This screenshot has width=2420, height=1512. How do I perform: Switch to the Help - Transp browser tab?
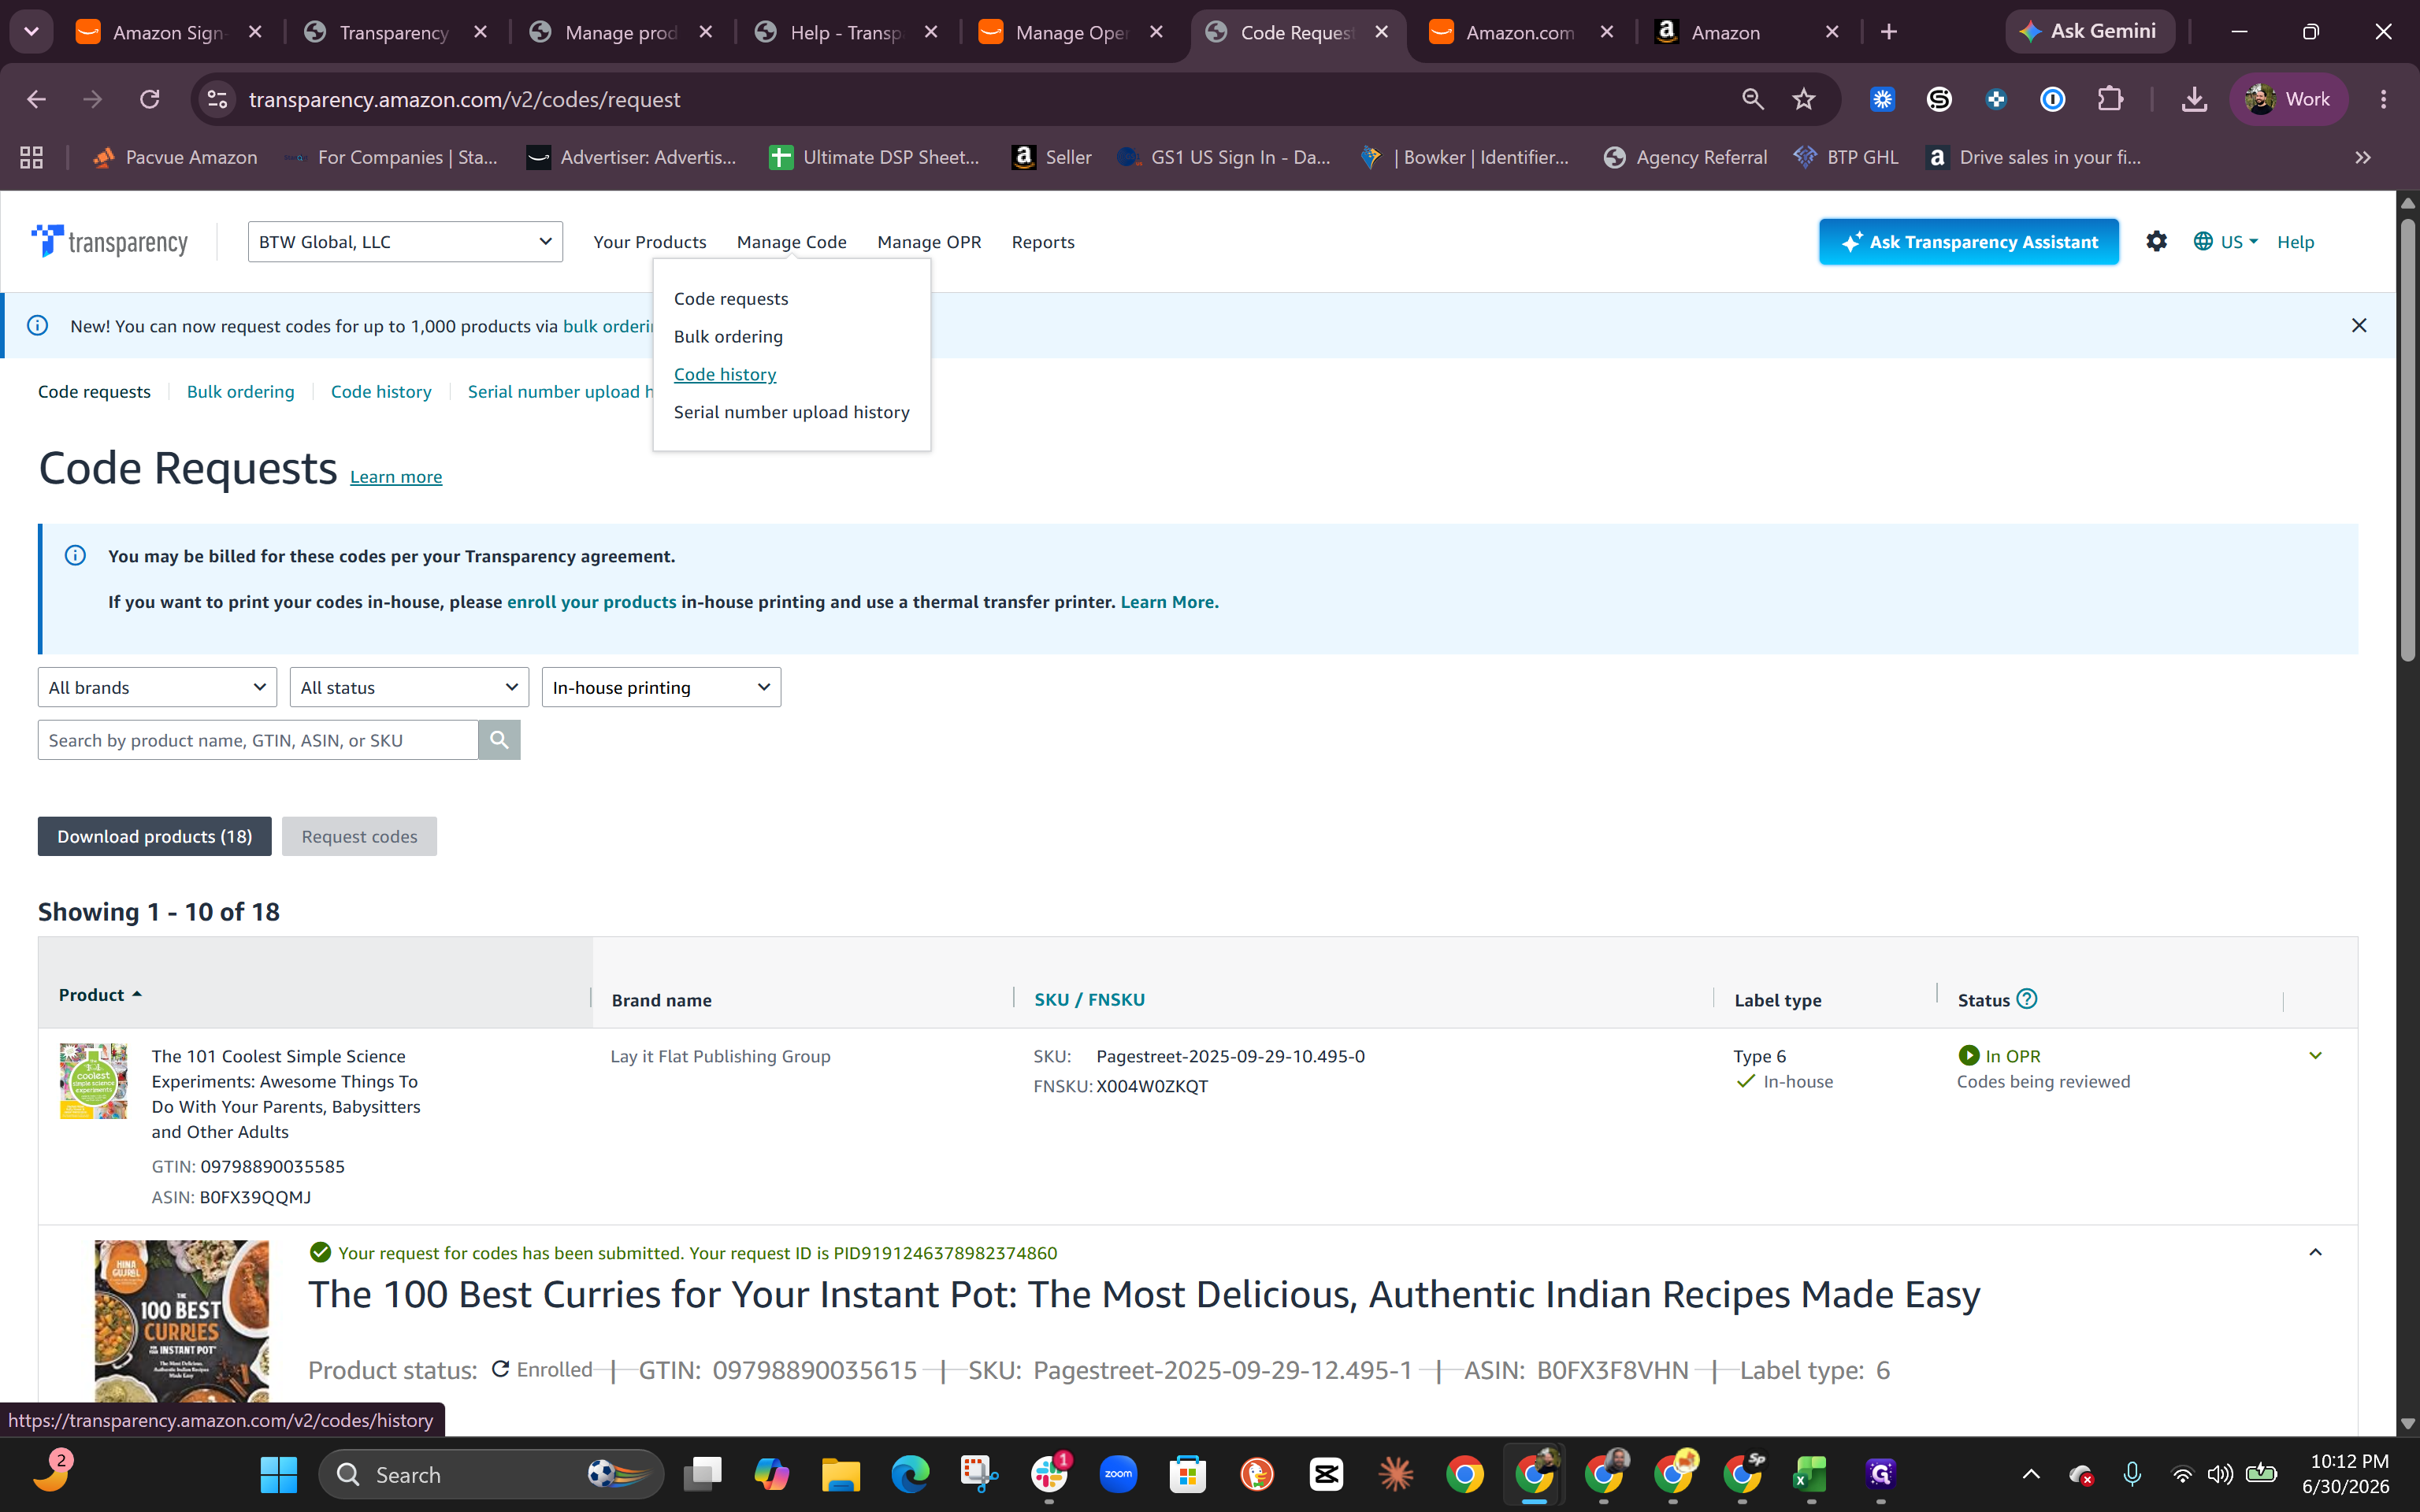click(x=847, y=32)
